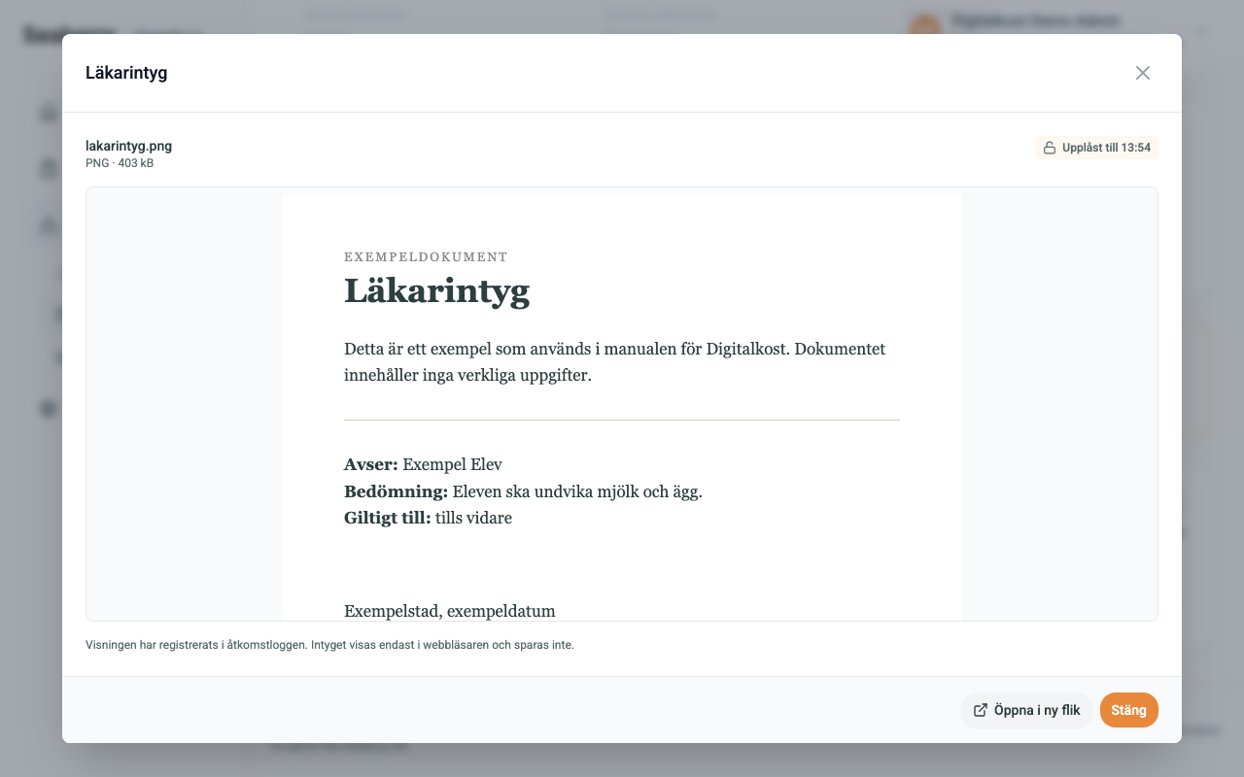This screenshot has height=777, width=1244.
Task: Click the unlocked padlock icon
Action: tap(1050, 149)
